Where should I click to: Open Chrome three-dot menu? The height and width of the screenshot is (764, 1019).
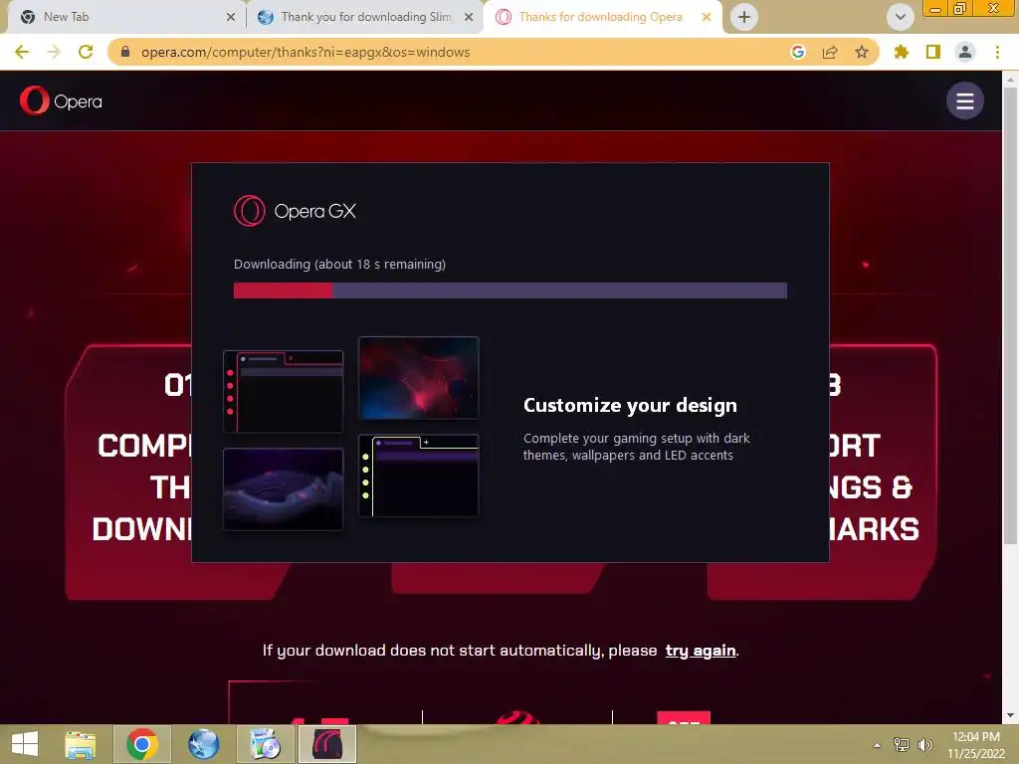pos(997,52)
